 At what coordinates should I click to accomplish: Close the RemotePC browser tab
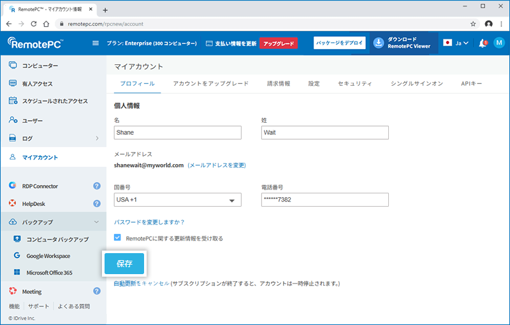[x=91, y=9]
